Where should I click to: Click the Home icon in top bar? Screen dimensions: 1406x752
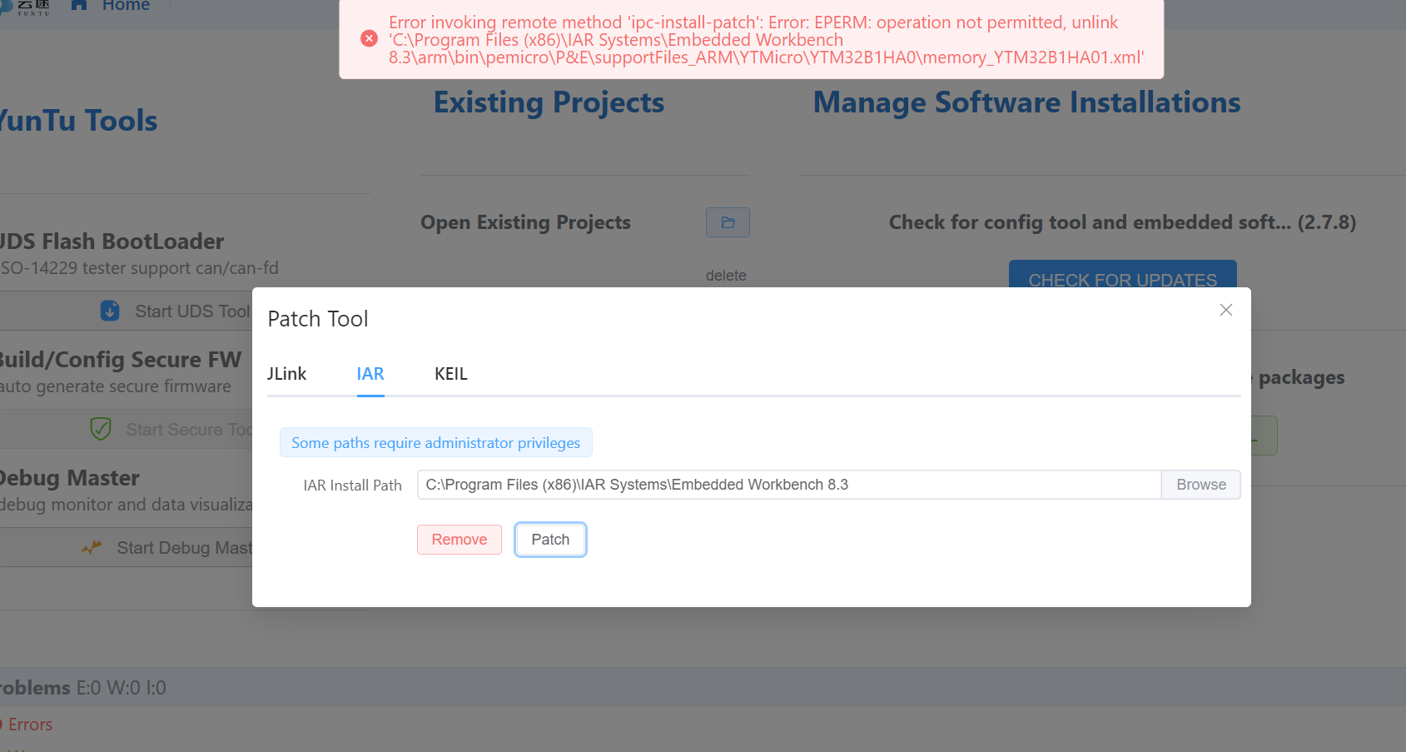(x=80, y=5)
